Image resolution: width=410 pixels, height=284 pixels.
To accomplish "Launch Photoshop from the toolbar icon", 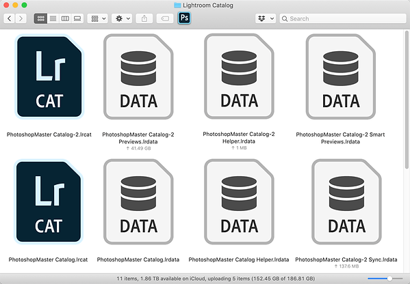I will [x=184, y=18].
